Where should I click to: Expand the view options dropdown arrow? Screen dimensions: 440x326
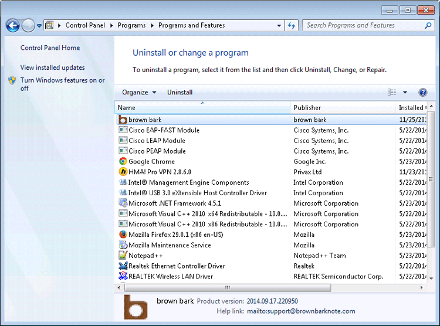405,93
